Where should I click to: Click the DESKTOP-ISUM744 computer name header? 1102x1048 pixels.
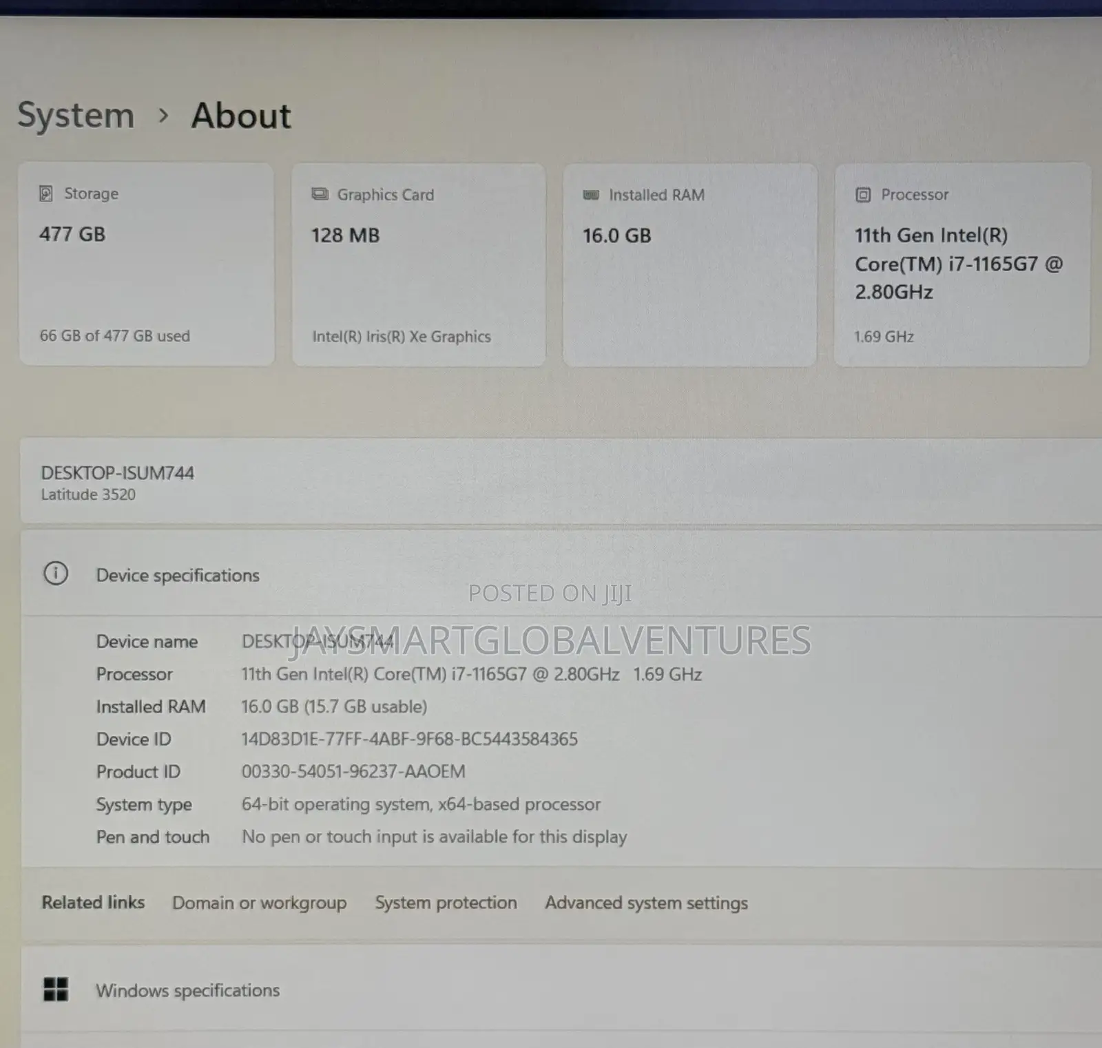click(x=118, y=473)
